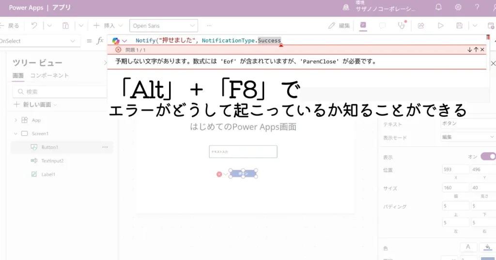The width and height of the screenshot is (496, 260).
Task: Preview the app with Play button
Action: pyautogui.click(x=440, y=26)
